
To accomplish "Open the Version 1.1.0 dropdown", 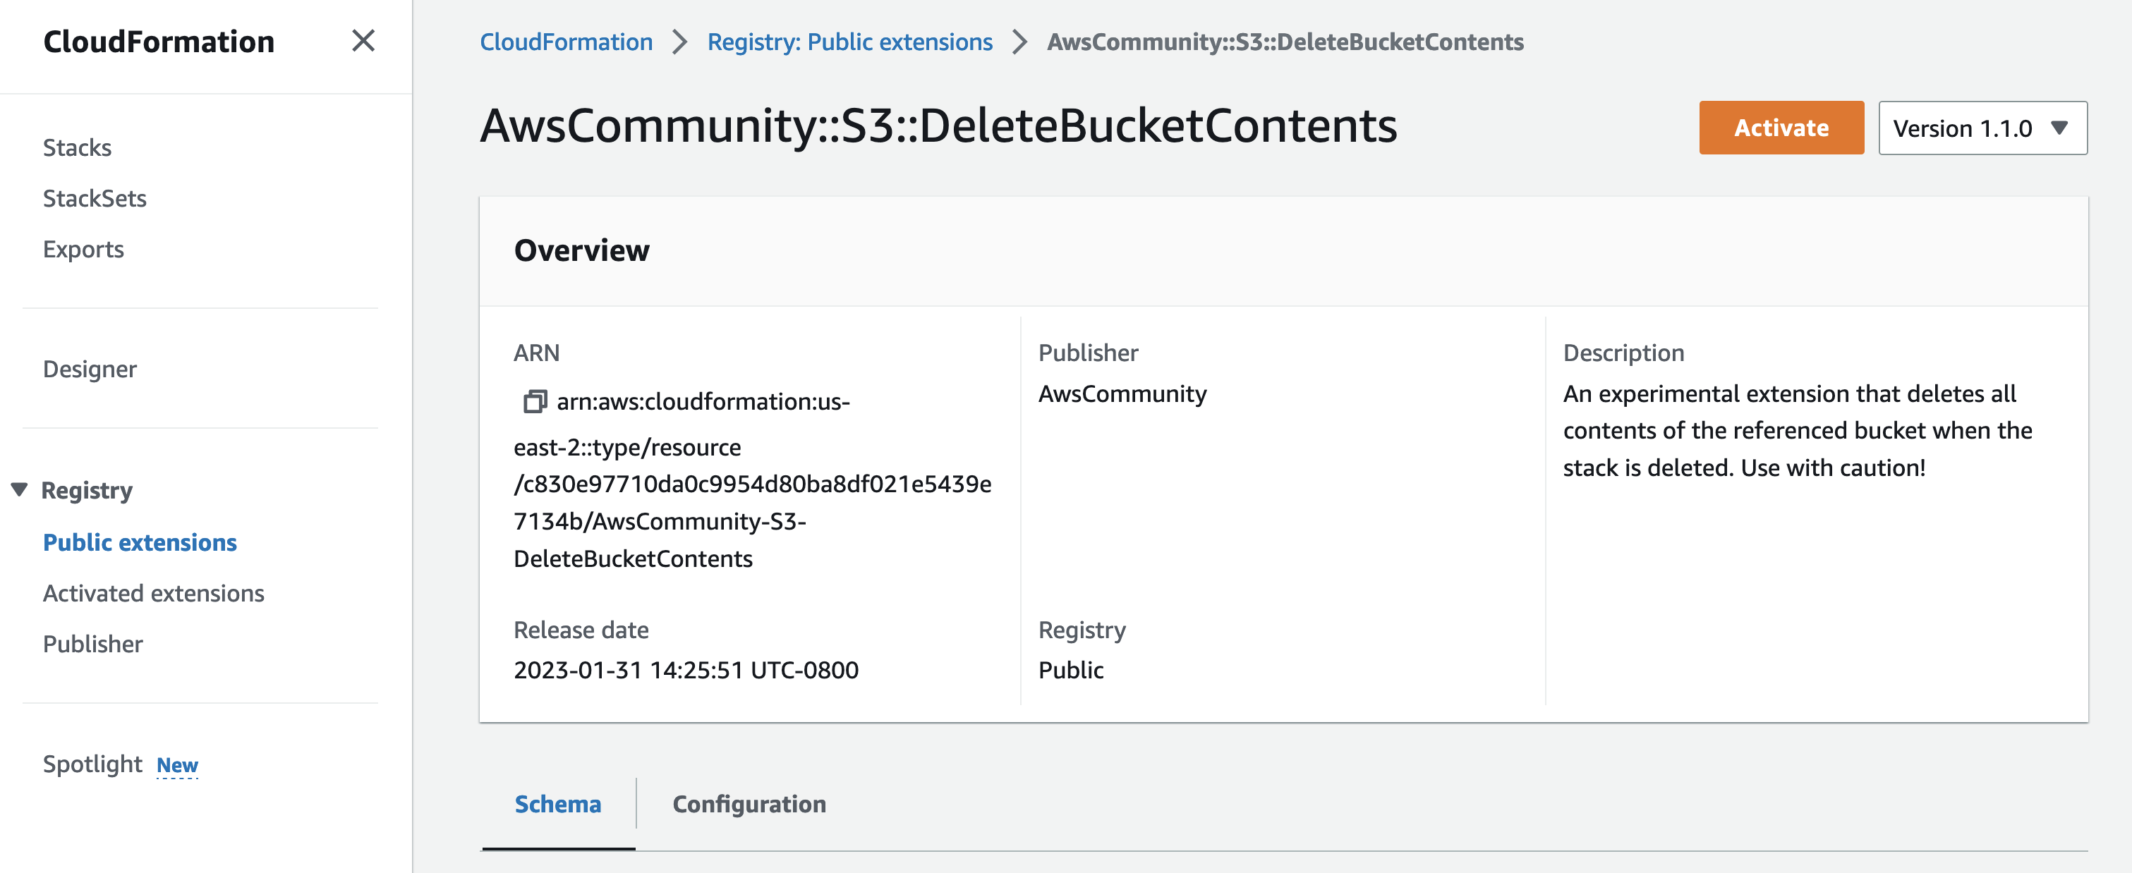I will click(1982, 128).
